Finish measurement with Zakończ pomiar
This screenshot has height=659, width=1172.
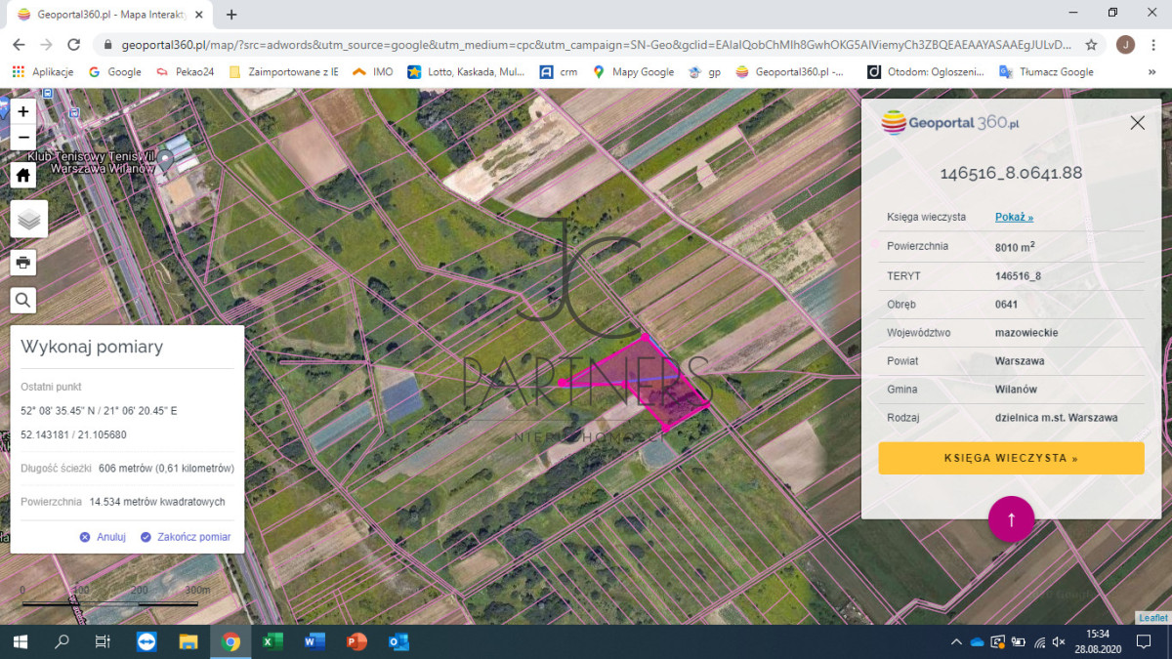[186, 537]
